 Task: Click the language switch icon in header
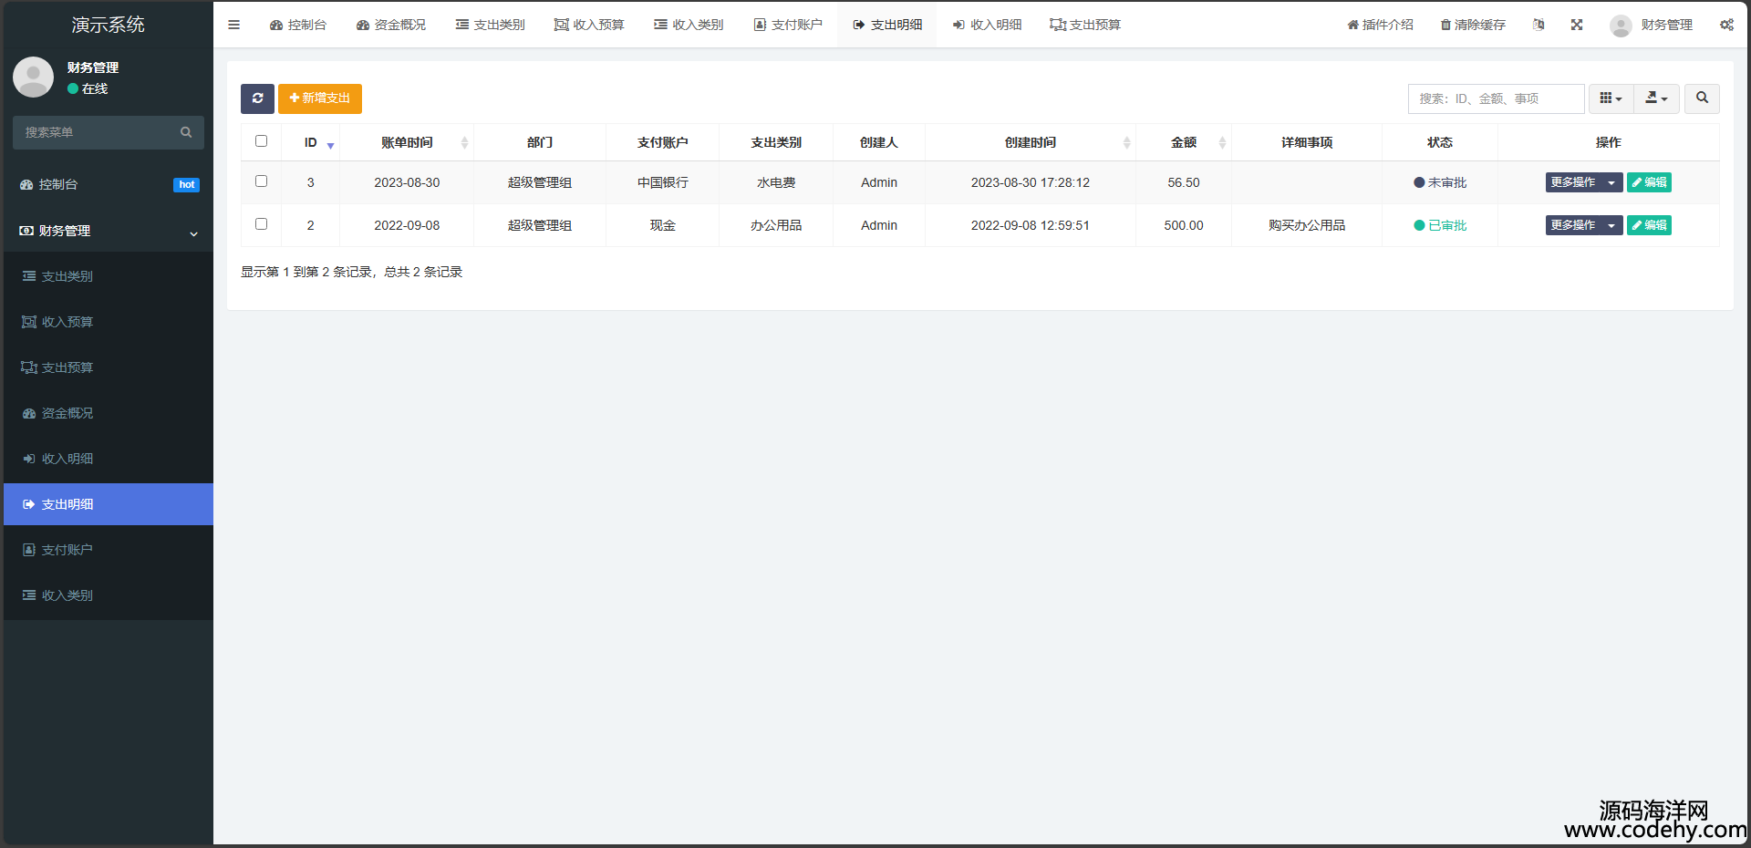pyautogui.click(x=1539, y=25)
